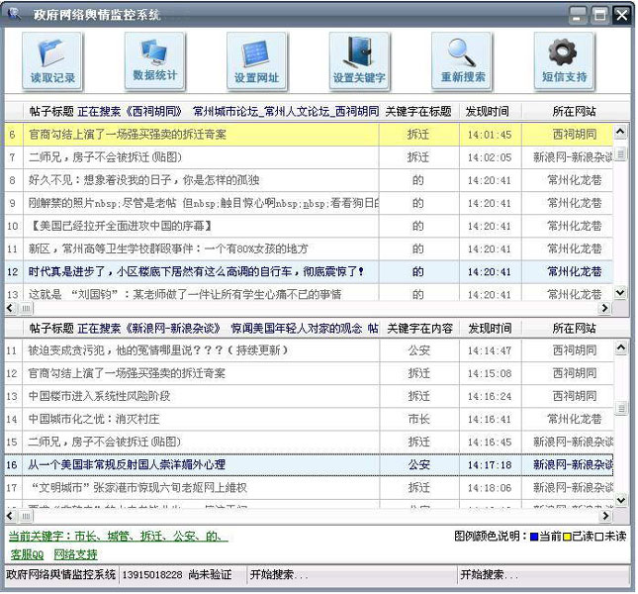Click keyword cell 市长 in lower table
The image size is (638, 594).
click(419, 419)
